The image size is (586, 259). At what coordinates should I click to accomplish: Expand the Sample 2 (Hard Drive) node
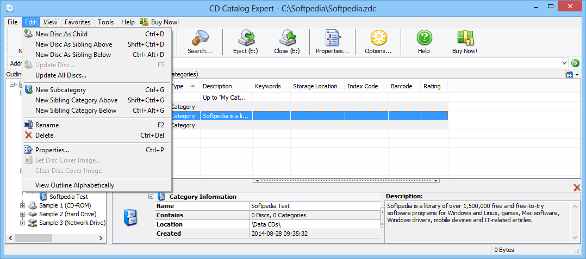click(x=22, y=214)
